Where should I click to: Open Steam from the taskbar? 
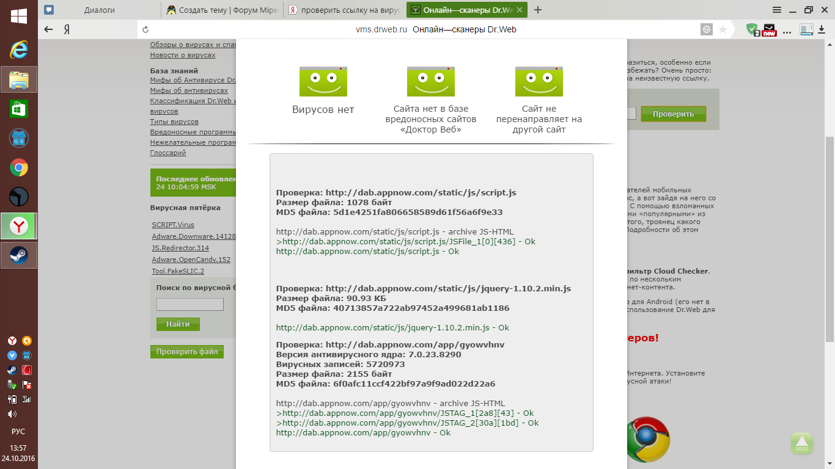(x=18, y=255)
